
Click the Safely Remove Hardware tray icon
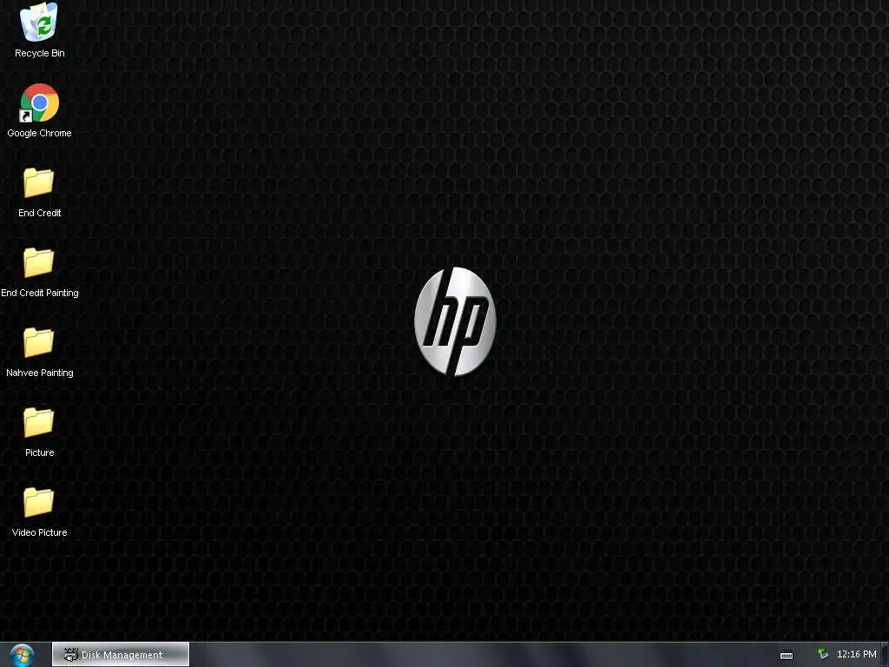(823, 655)
